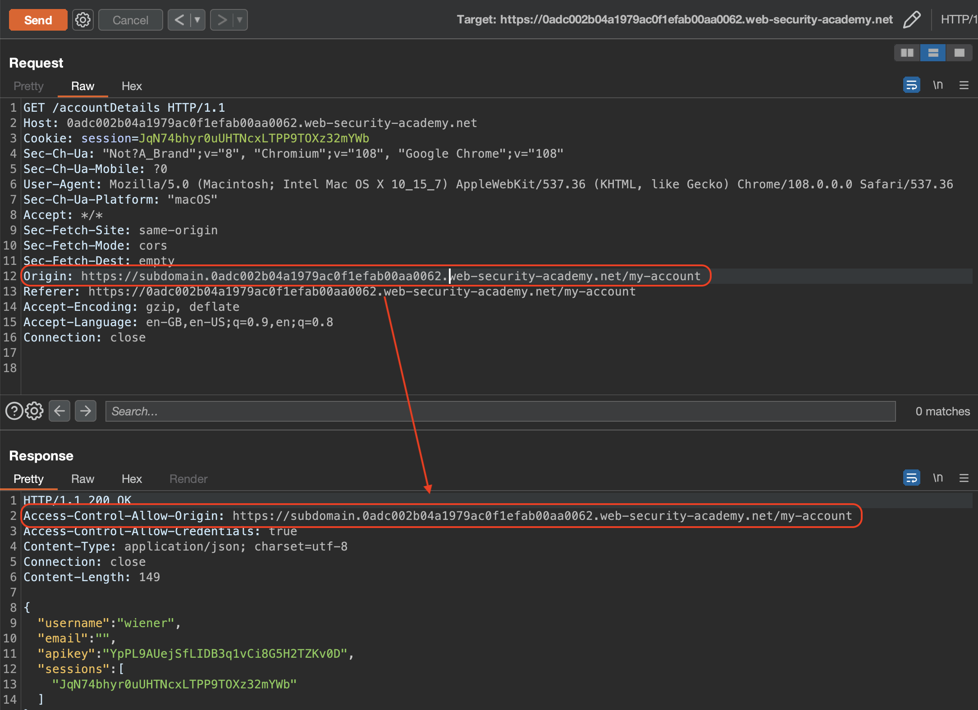The image size is (978, 710).
Task: Switch to the Request Hex tab
Action: 132,86
